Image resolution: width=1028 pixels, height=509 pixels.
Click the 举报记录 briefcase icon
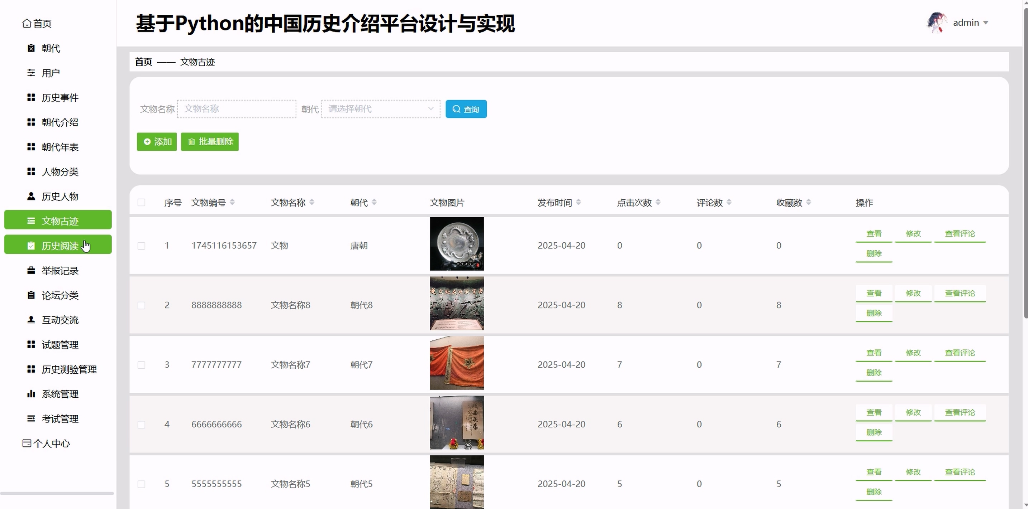[x=31, y=271]
